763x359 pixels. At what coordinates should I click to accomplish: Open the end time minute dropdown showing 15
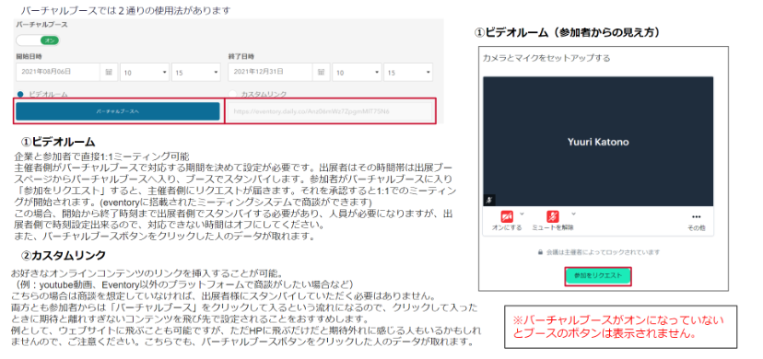[408, 72]
